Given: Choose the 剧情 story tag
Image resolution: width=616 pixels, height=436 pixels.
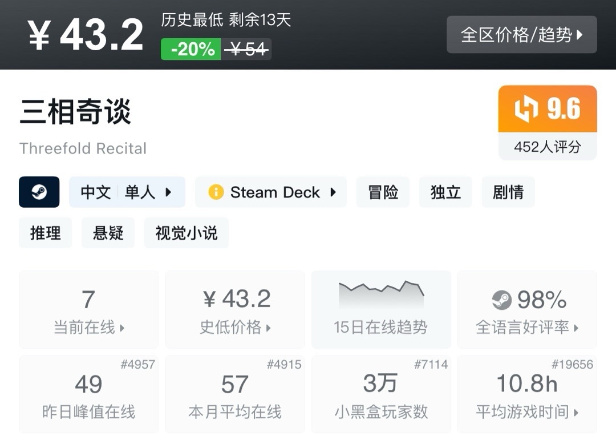Looking at the screenshot, I should point(508,192).
